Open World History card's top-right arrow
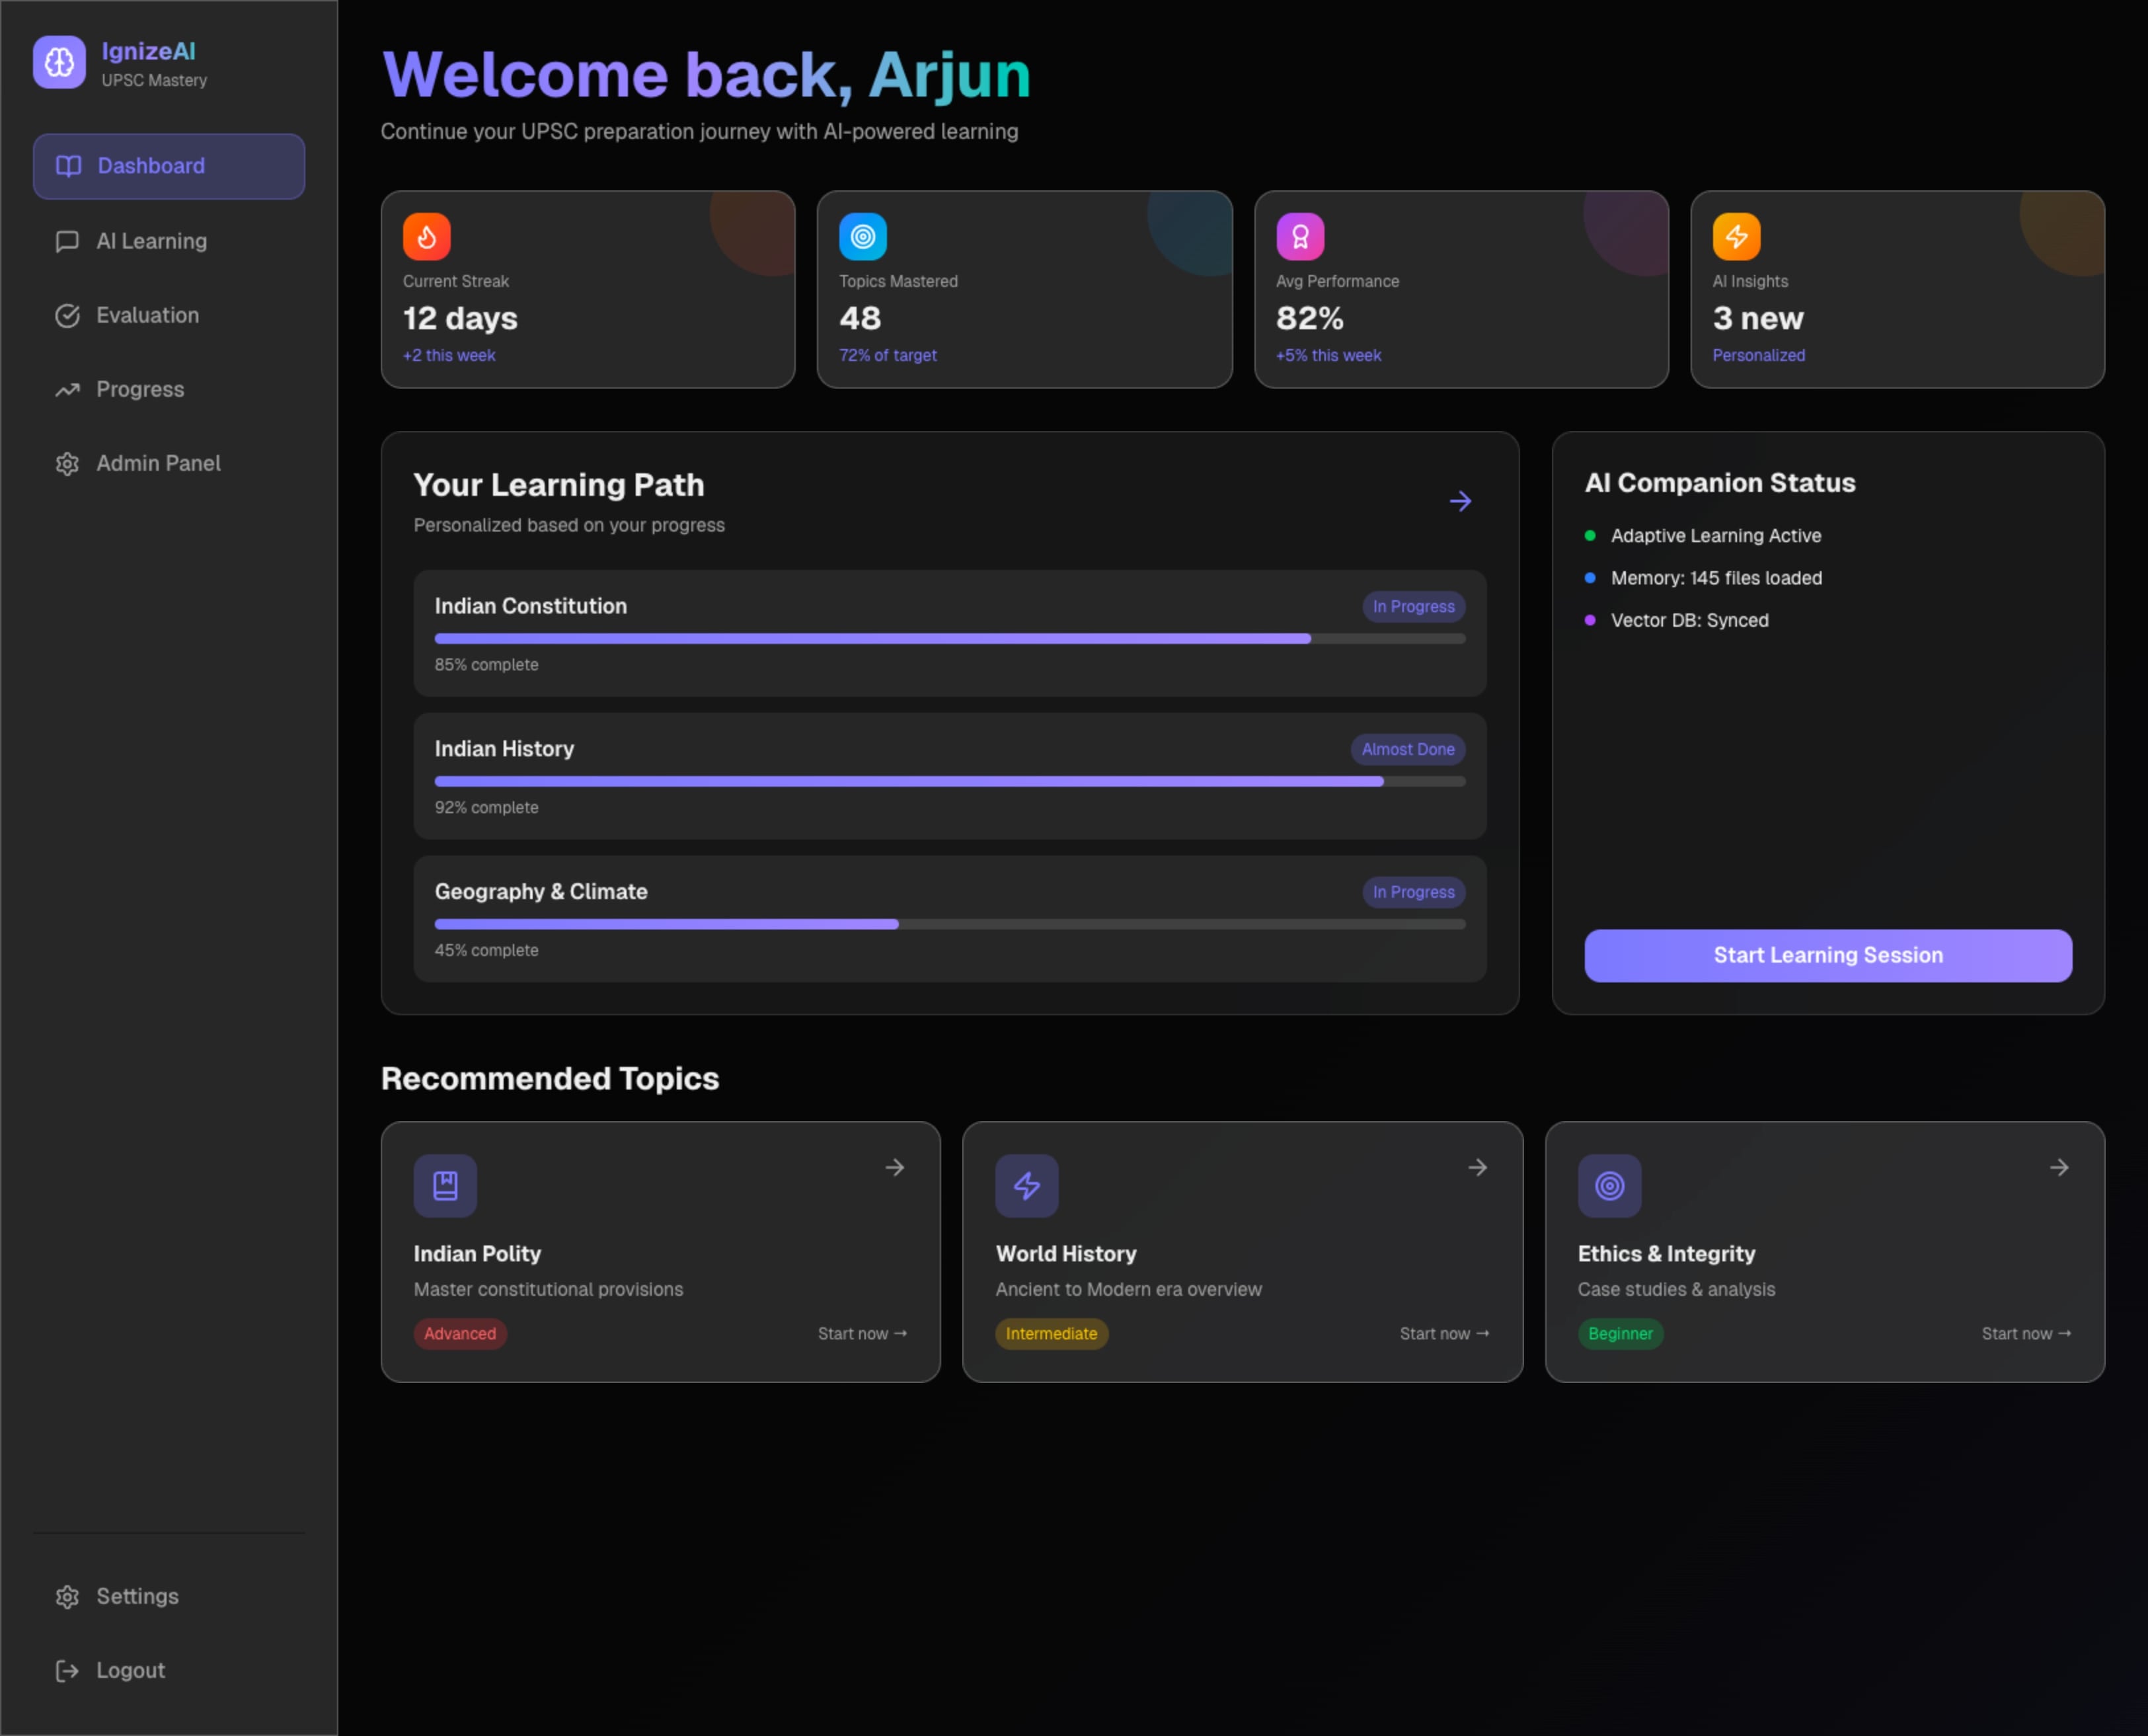 point(1477,1167)
